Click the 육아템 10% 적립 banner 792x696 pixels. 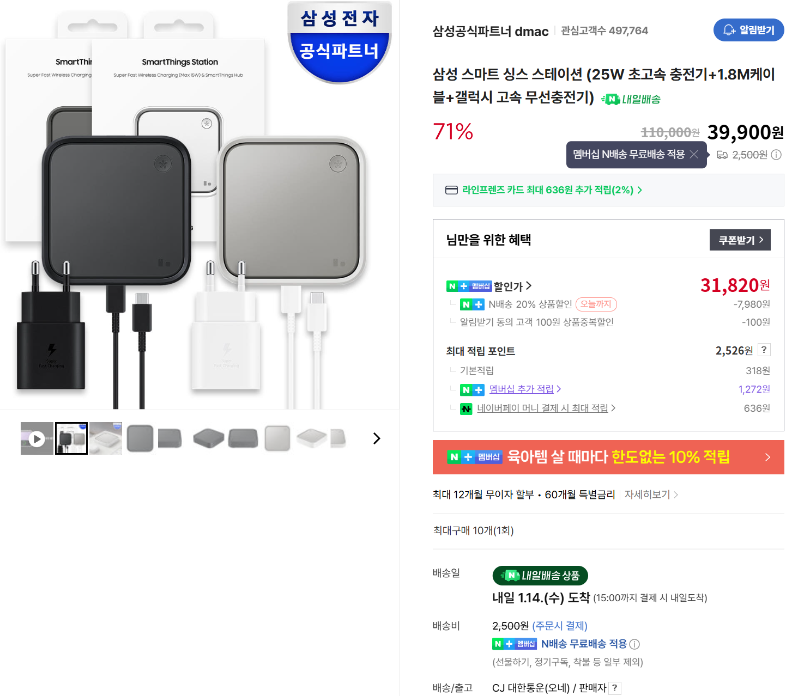coord(608,457)
